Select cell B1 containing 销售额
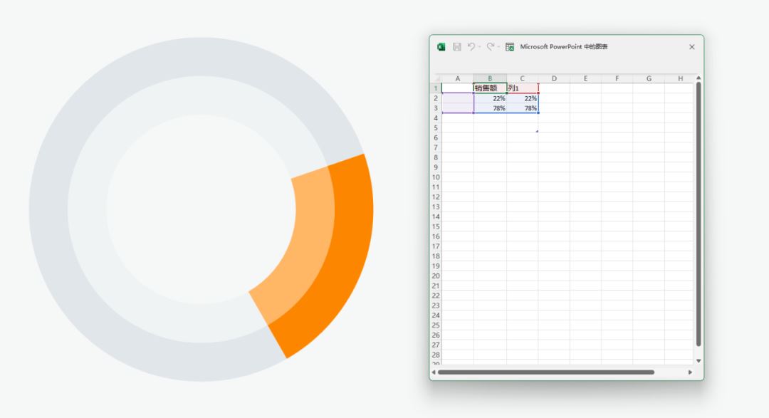The image size is (769, 418). (x=490, y=88)
